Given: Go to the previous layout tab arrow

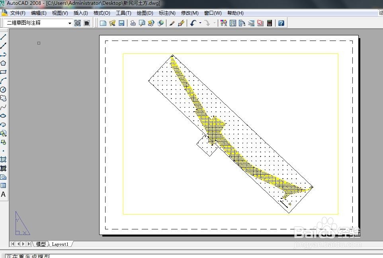Looking at the screenshot, I should (18, 244).
